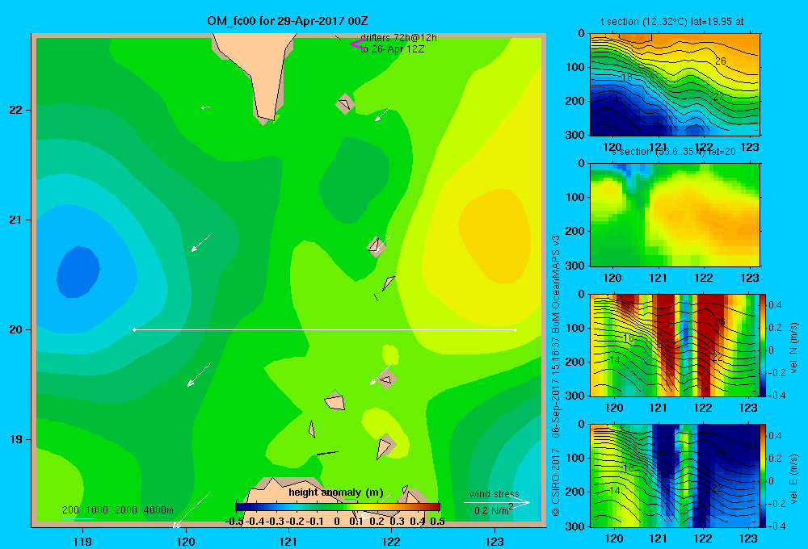Open the temperature section panel
Image resolution: width=808 pixels, height=549 pixels.
coord(675,85)
